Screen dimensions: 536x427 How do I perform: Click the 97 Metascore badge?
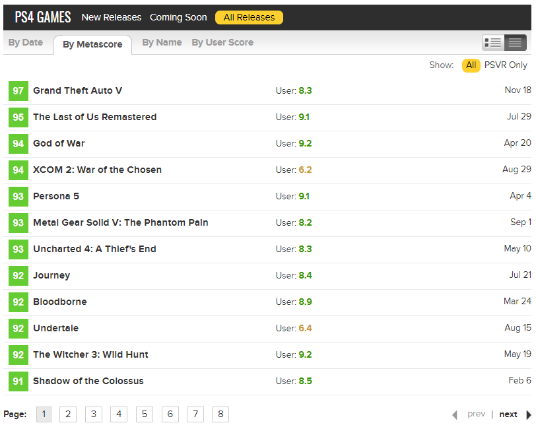pyautogui.click(x=18, y=91)
